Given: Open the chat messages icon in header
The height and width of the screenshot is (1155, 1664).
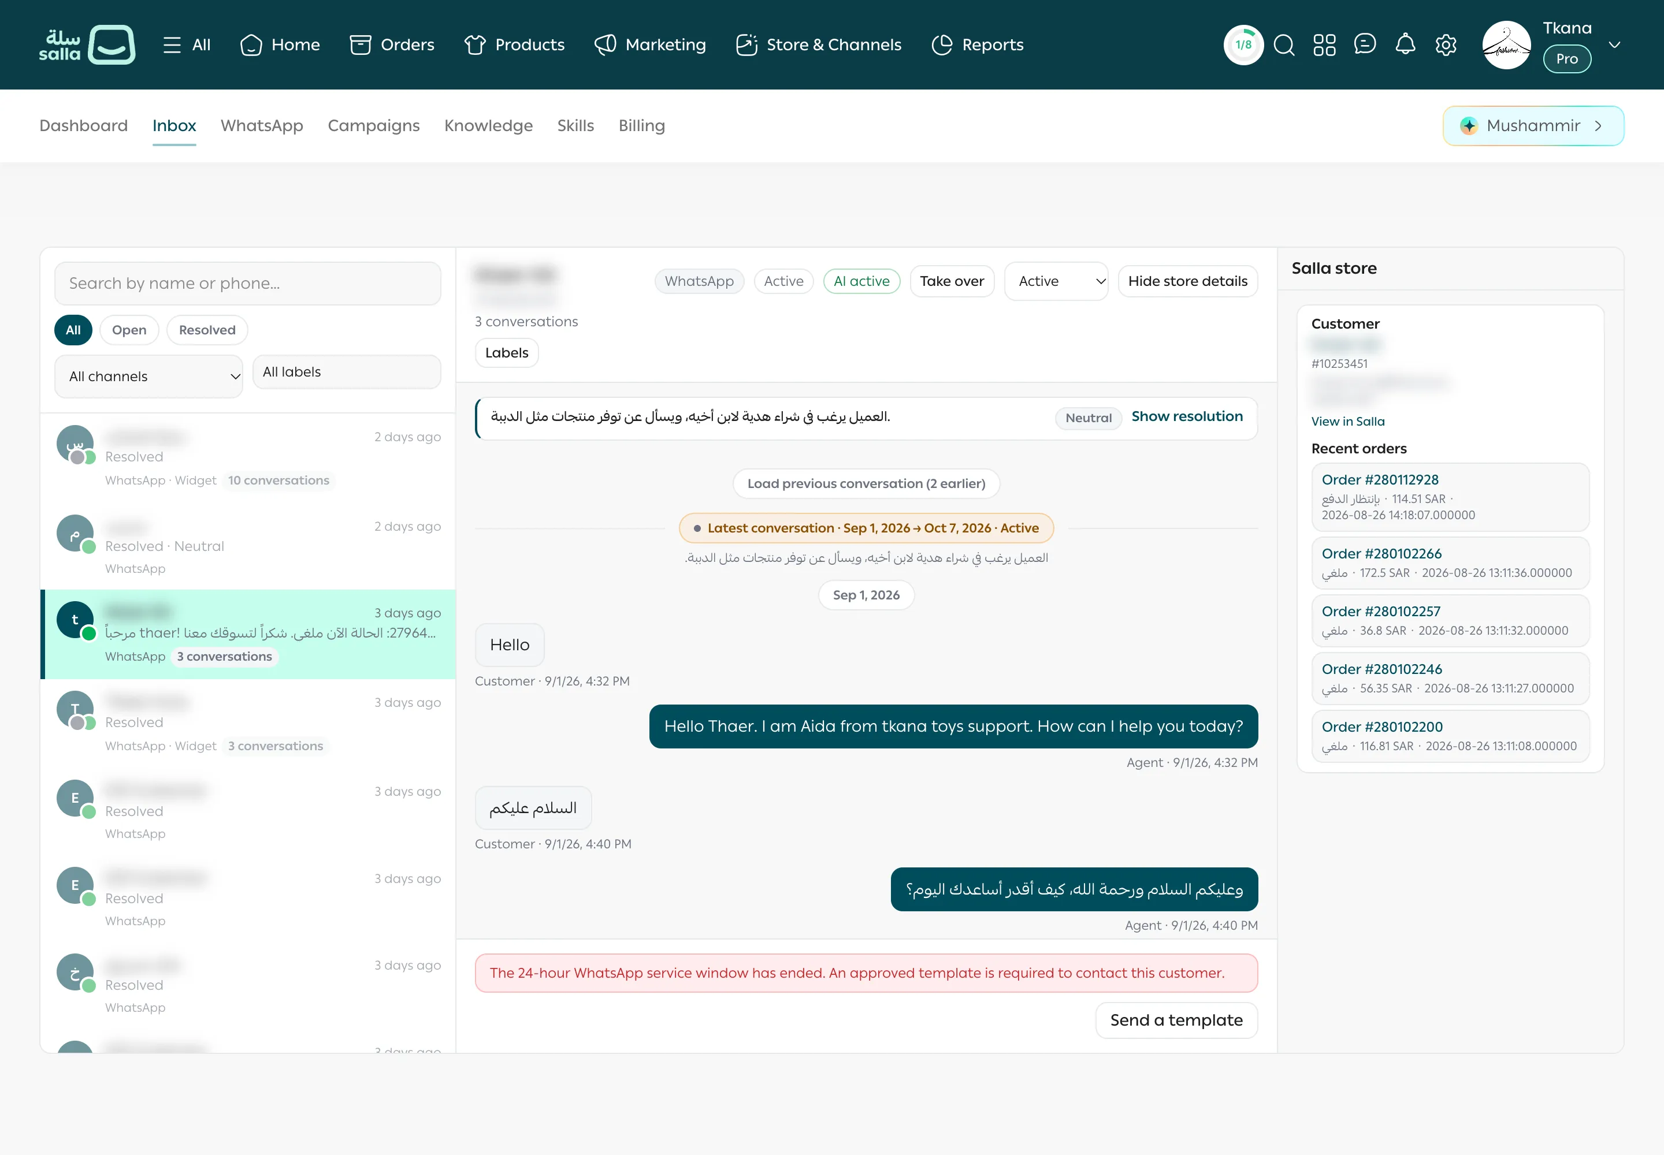Looking at the screenshot, I should tap(1365, 45).
